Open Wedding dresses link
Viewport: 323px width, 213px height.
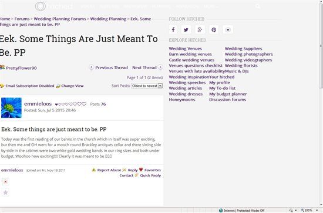(x=186, y=94)
